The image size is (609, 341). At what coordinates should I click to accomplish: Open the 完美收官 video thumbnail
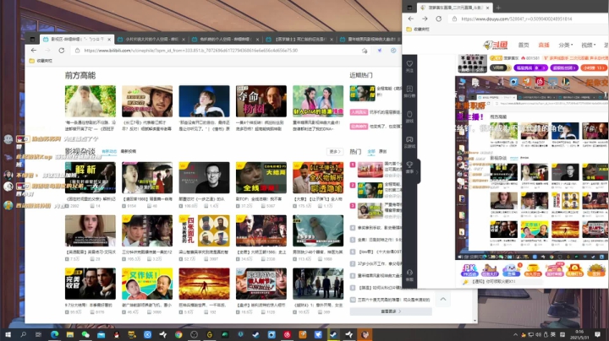(x=91, y=284)
